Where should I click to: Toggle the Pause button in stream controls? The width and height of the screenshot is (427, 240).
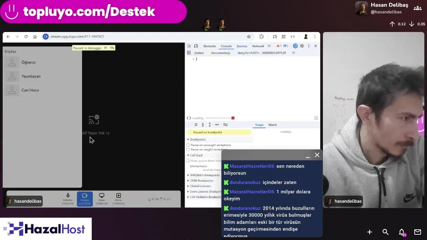coord(118,199)
